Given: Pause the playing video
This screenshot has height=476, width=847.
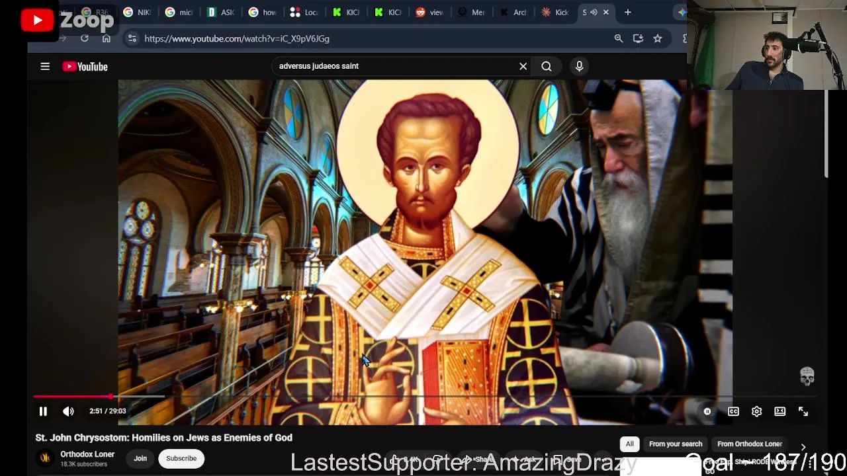Looking at the screenshot, I should (x=43, y=411).
